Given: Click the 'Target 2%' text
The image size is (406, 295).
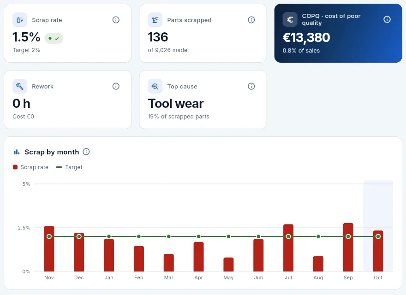Looking at the screenshot, I should (x=26, y=50).
